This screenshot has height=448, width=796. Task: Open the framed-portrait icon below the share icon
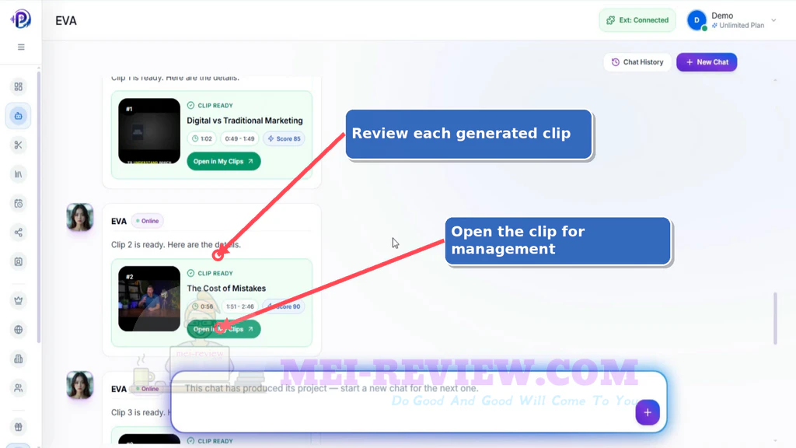pos(19,261)
